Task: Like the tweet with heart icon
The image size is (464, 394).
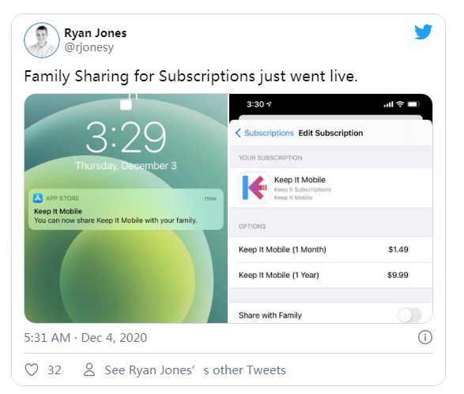Action: click(32, 370)
